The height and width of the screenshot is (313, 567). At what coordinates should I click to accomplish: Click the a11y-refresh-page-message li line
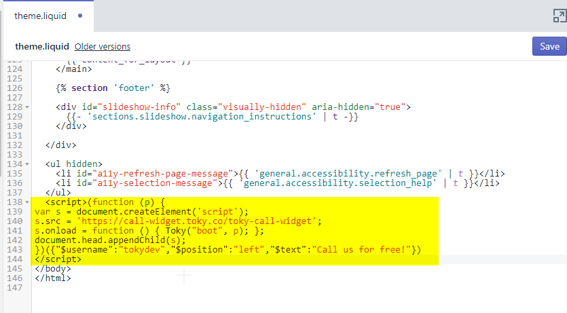[x=280, y=174]
